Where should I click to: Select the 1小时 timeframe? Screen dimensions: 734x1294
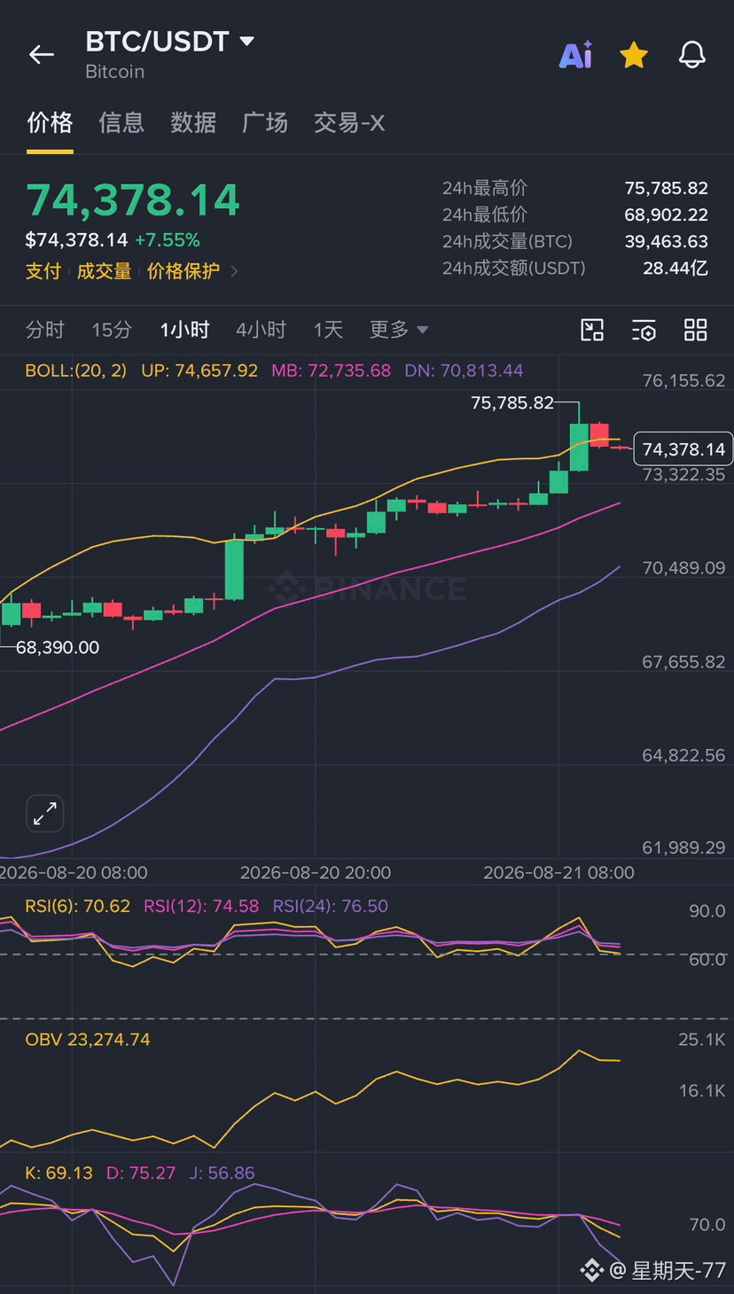(x=184, y=330)
